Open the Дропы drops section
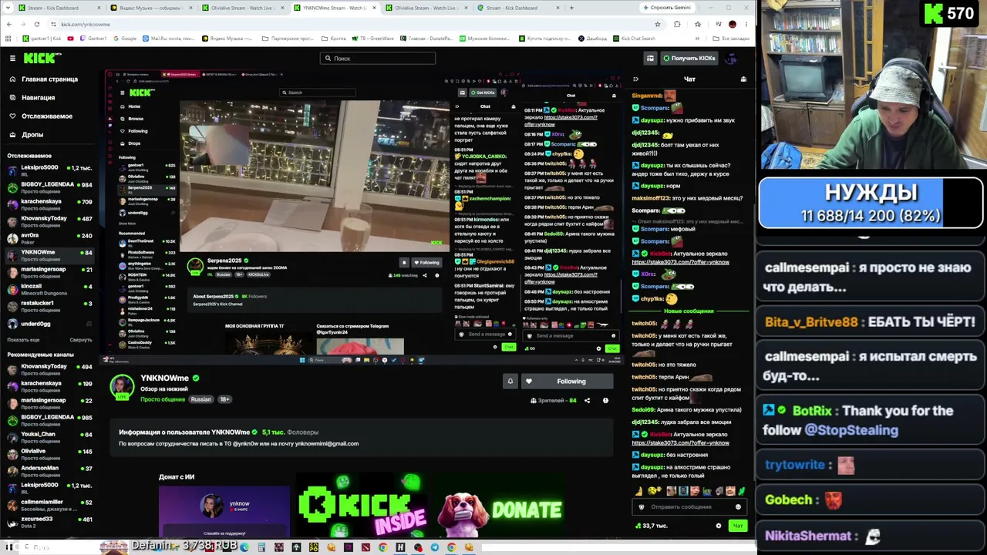The height and width of the screenshot is (555, 987). pyautogui.click(x=32, y=134)
